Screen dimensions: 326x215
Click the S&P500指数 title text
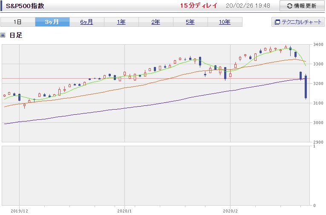point(25,6)
